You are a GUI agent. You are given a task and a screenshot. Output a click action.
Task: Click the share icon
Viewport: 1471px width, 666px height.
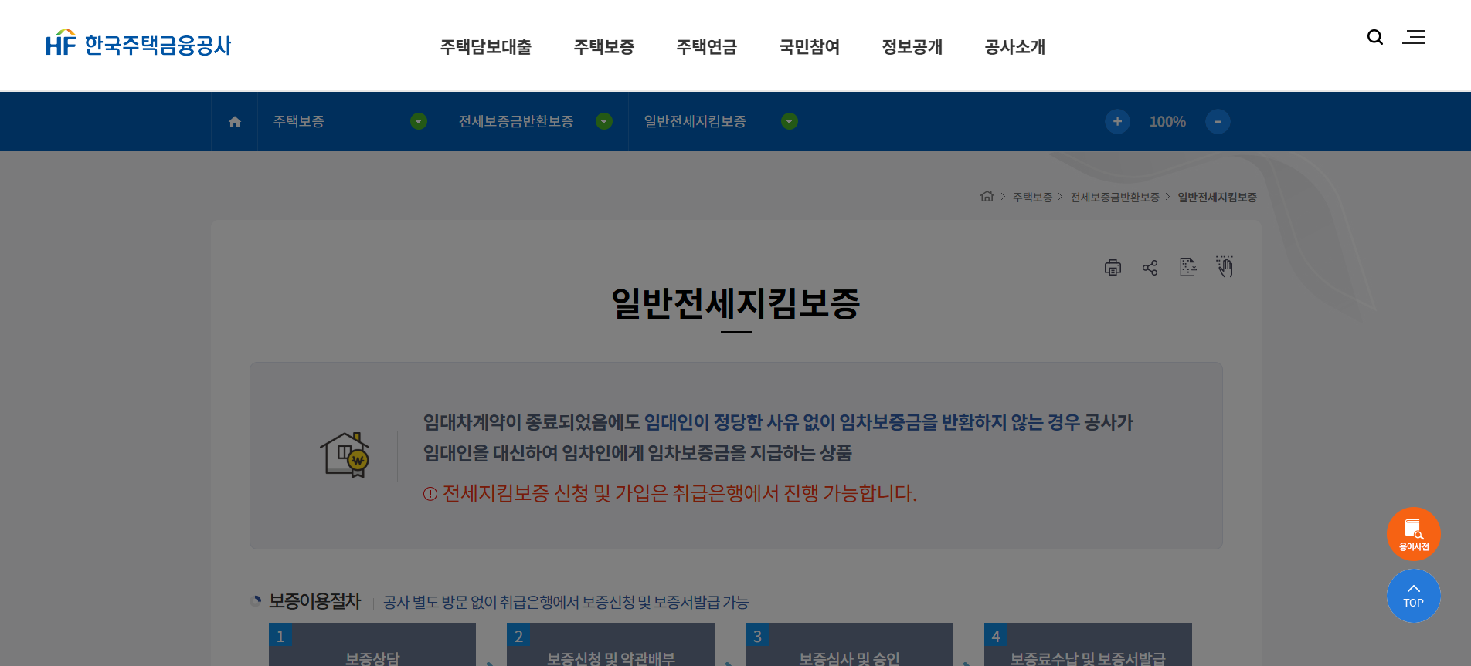point(1150,267)
